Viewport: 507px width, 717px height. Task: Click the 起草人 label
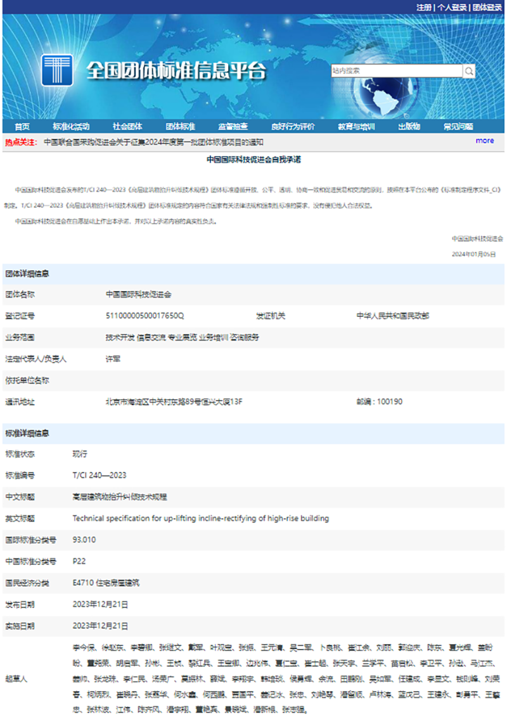[16, 678]
